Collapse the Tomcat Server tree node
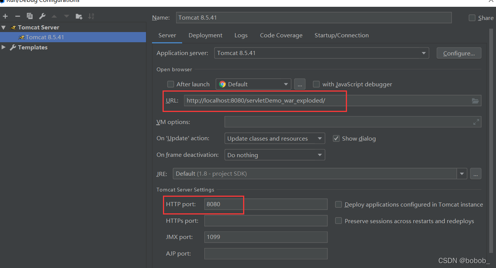This screenshot has height=268, width=496. pos(4,28)
